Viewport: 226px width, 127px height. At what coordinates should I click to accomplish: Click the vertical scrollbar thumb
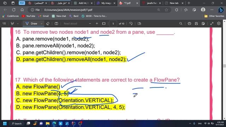point(225,66)
